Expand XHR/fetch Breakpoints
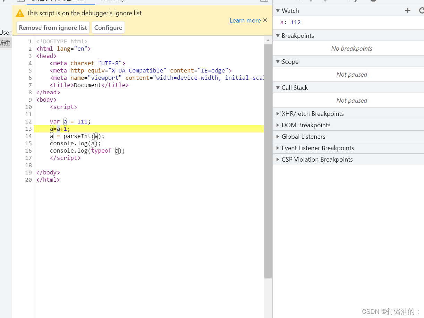The image size is (424, 318). point(277,113)
